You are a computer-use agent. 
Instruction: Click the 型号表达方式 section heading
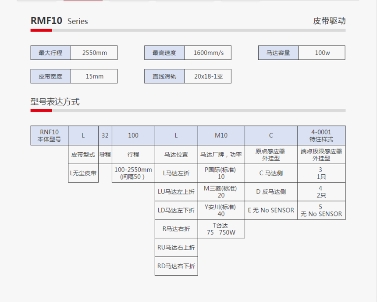(55, 102)
